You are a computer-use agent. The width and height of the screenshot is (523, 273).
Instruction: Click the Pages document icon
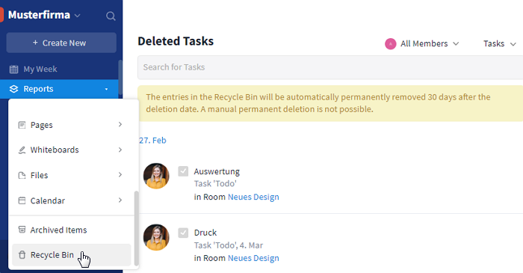[22, 125]
